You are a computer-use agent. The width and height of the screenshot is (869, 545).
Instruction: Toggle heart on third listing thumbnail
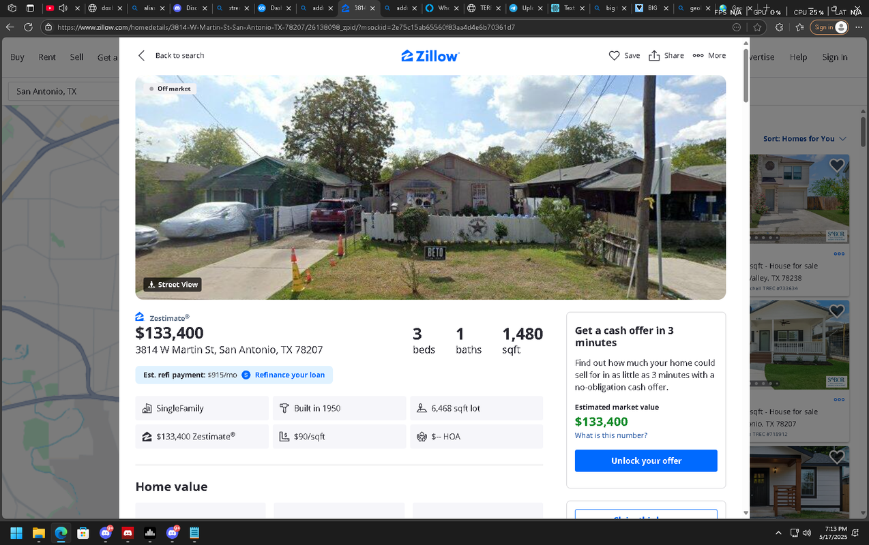(837, 456)
